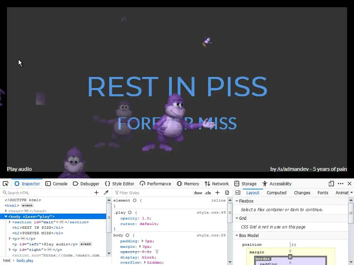Image resolution: width=354 pixels, height=265 pixels.
Task: Toggle the three-pane inspector icon
Action: pyautogui.click(x=238, y=193)
